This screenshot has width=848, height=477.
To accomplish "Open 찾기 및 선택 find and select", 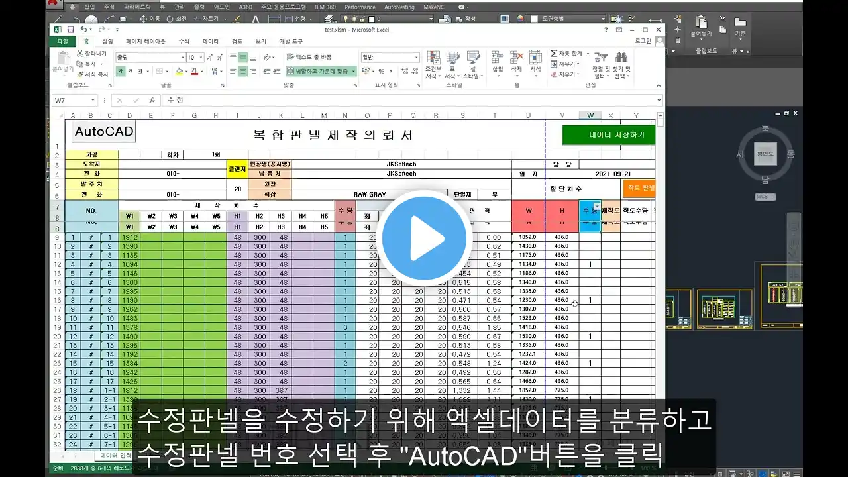I will [621, 64].
